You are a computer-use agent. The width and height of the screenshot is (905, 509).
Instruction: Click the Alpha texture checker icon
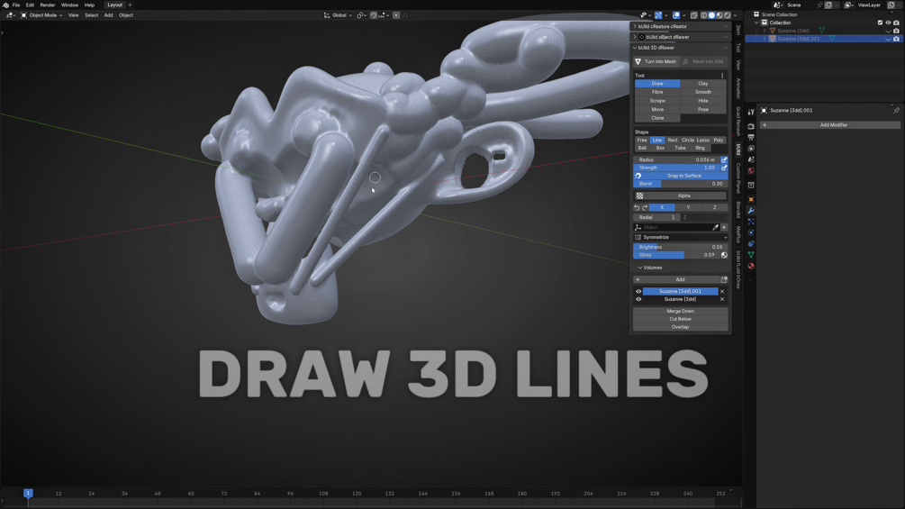pyautogui.click(x=639, y=195)
